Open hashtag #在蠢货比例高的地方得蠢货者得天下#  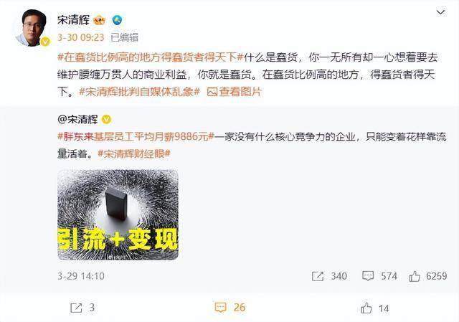tap(151, 57)
